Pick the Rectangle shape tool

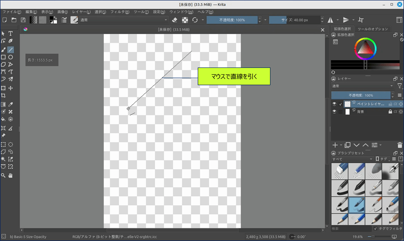3,57
